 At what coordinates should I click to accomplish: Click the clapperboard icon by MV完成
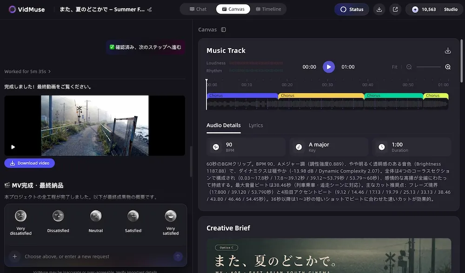(x=7, y=185)
